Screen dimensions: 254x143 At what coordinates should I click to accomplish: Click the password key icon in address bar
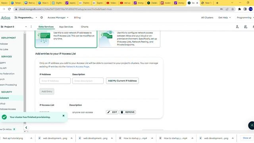tap(221, 9)
